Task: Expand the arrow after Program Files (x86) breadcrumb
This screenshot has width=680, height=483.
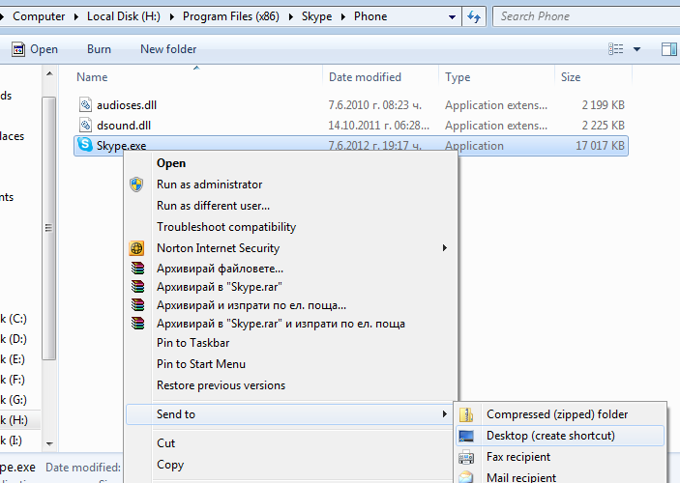Action: (290, 16)
